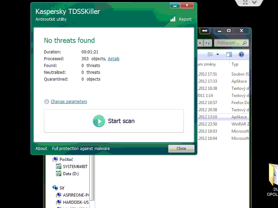
Task: Select the Firefox Document row
Action: (x=223, y=103)
